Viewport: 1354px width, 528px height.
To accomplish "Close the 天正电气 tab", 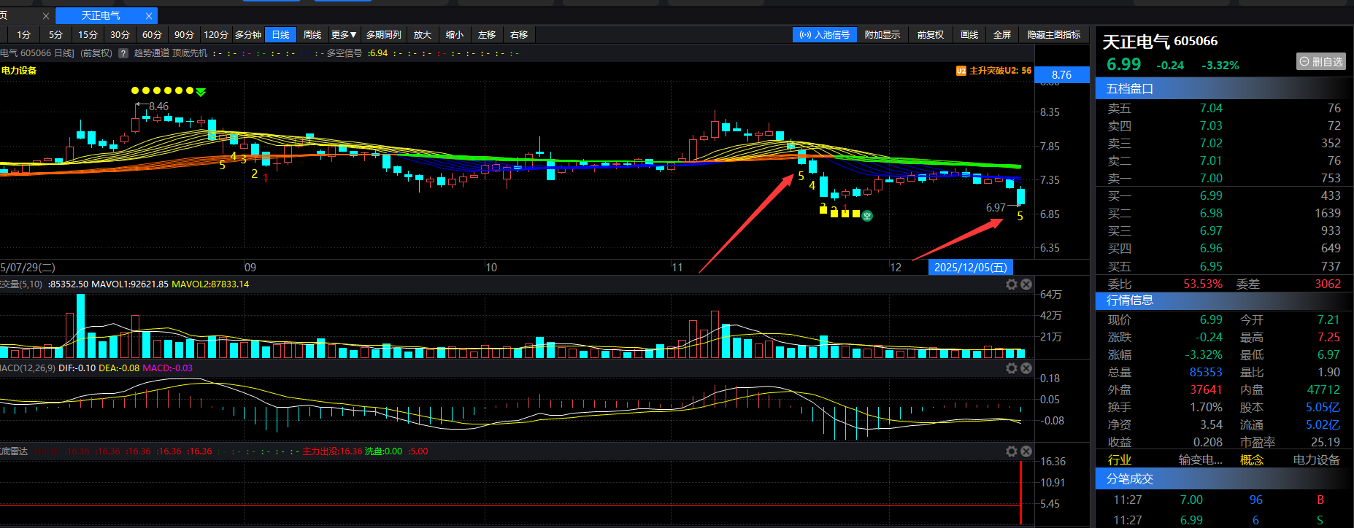I will (149, 15).
